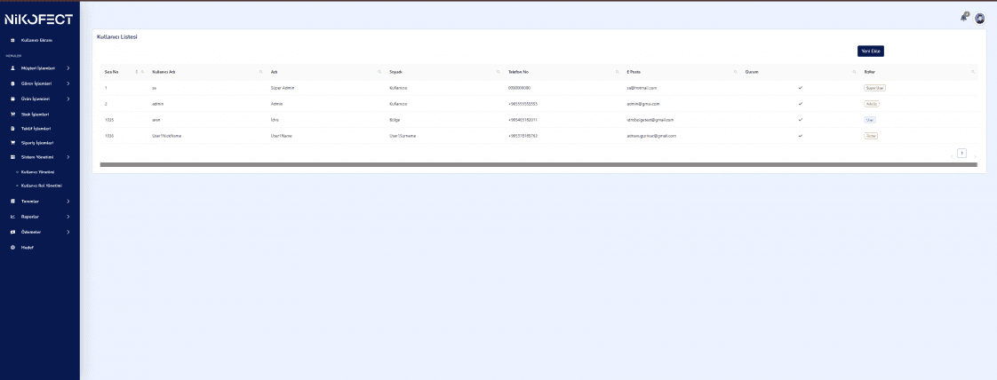Click the Ürün İşlemleri sidebar icon

pyautogui.click(x=12, y=99)
